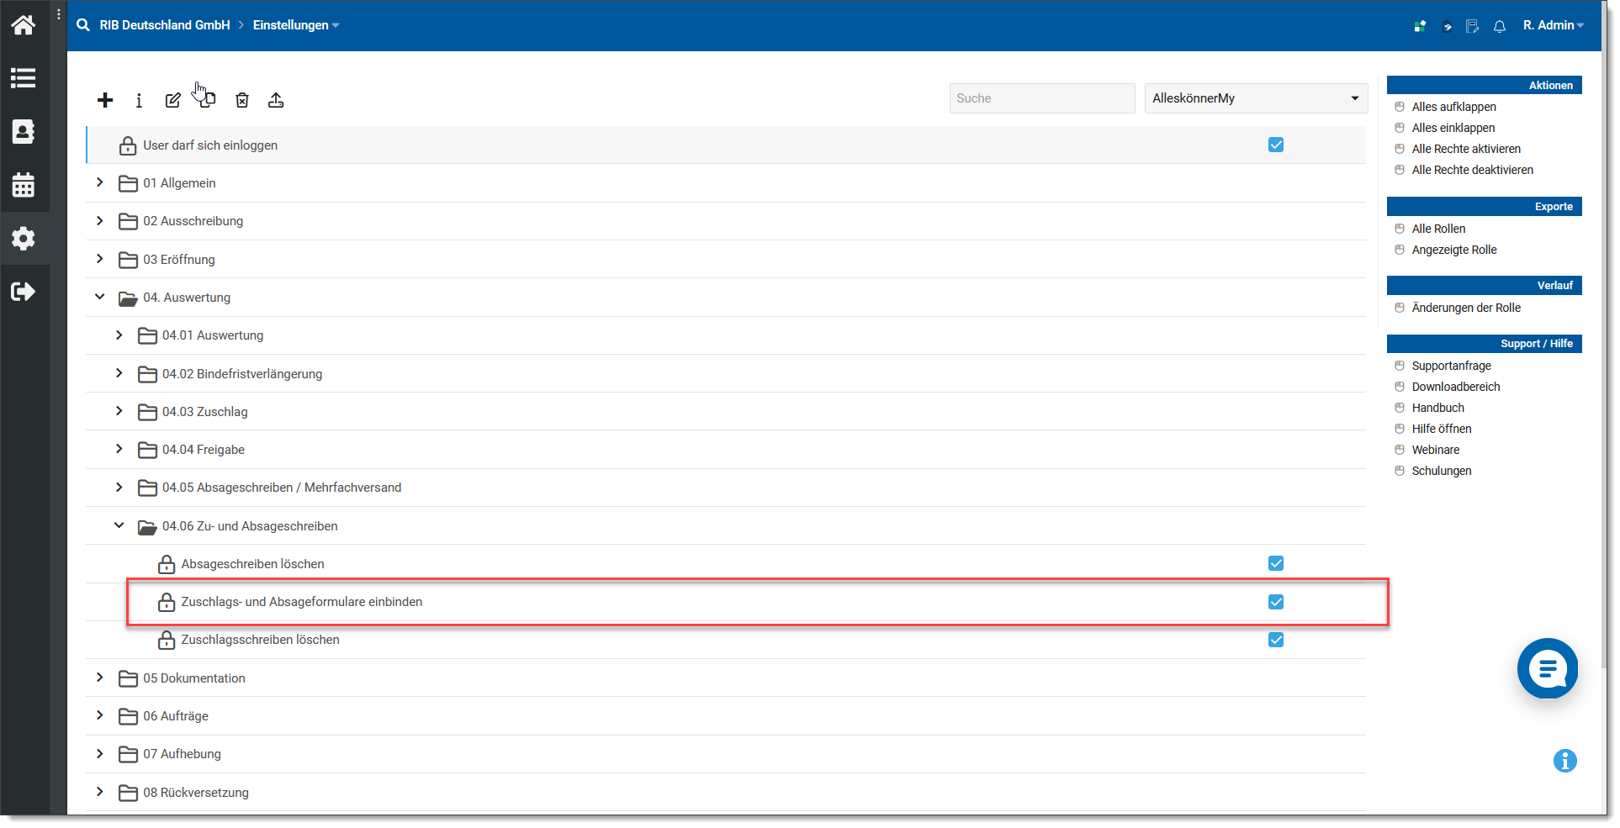This screenshot has height=828, width=1620.
Task: Open the clipboard checklist header icon
Action: (1447, 26)
